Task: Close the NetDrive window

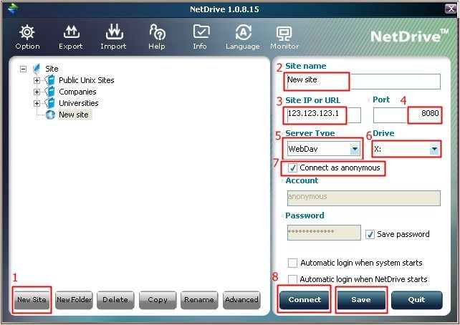Action: pos(451,9)
